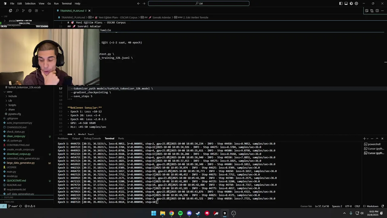Close the TRAINING_PLAN.md tab
The width and height of the screenshot is (387, 218).
point(89,11)
